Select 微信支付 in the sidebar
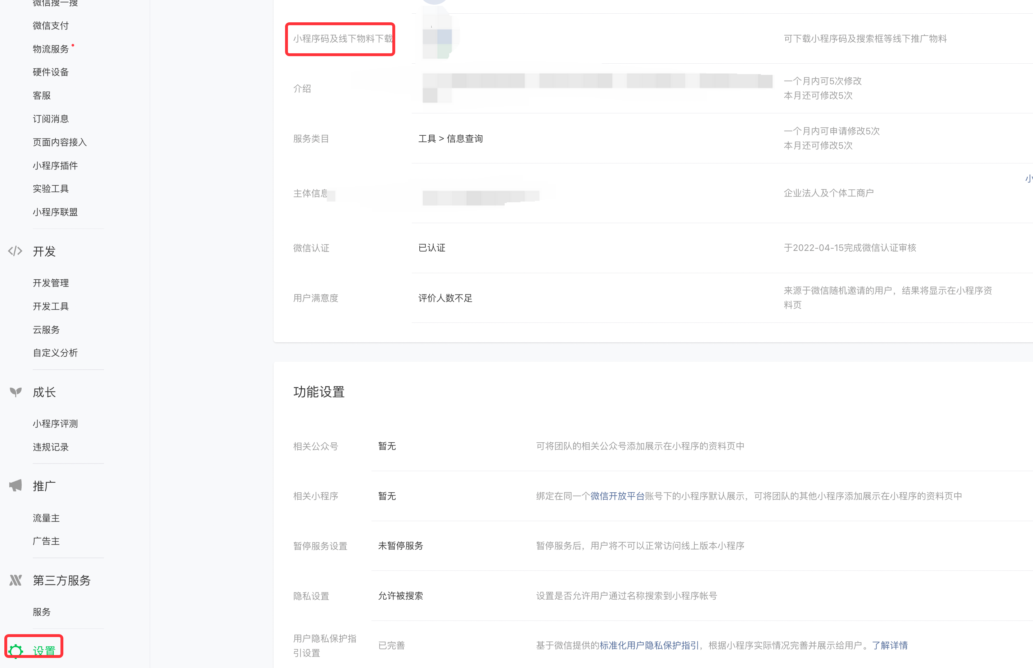The height and width of the screenshot is (668, 1033). [51, 26]
